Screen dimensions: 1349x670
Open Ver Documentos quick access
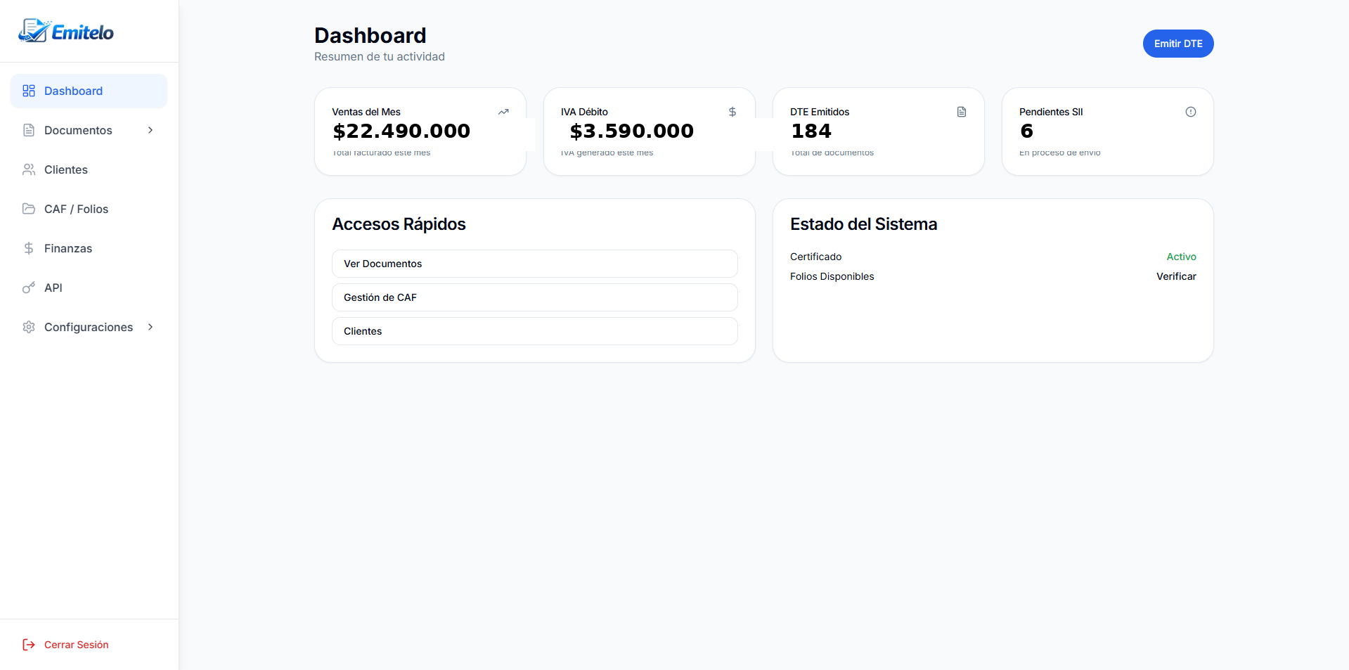click(x=534, y=263)
